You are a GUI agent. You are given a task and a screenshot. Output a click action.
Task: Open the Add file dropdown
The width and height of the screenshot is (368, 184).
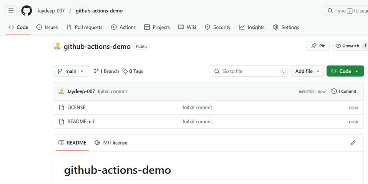[307, 71]
